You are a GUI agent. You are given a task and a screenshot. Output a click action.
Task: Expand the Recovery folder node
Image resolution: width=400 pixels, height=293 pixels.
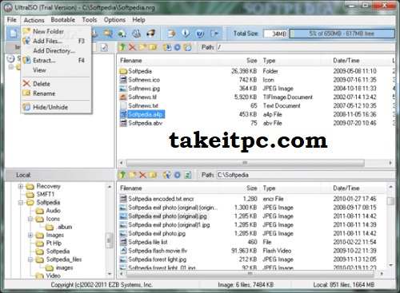pyautogui.click(x=21, y=186)
